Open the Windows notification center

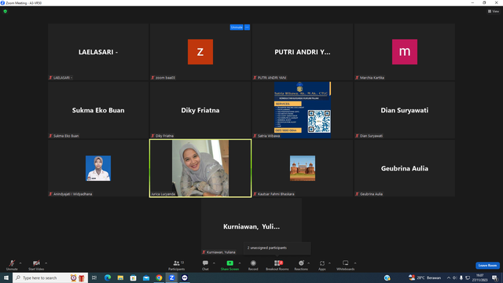(495, 277)
